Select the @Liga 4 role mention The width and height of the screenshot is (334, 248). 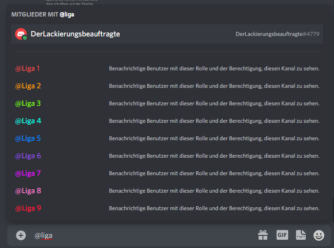28,121
